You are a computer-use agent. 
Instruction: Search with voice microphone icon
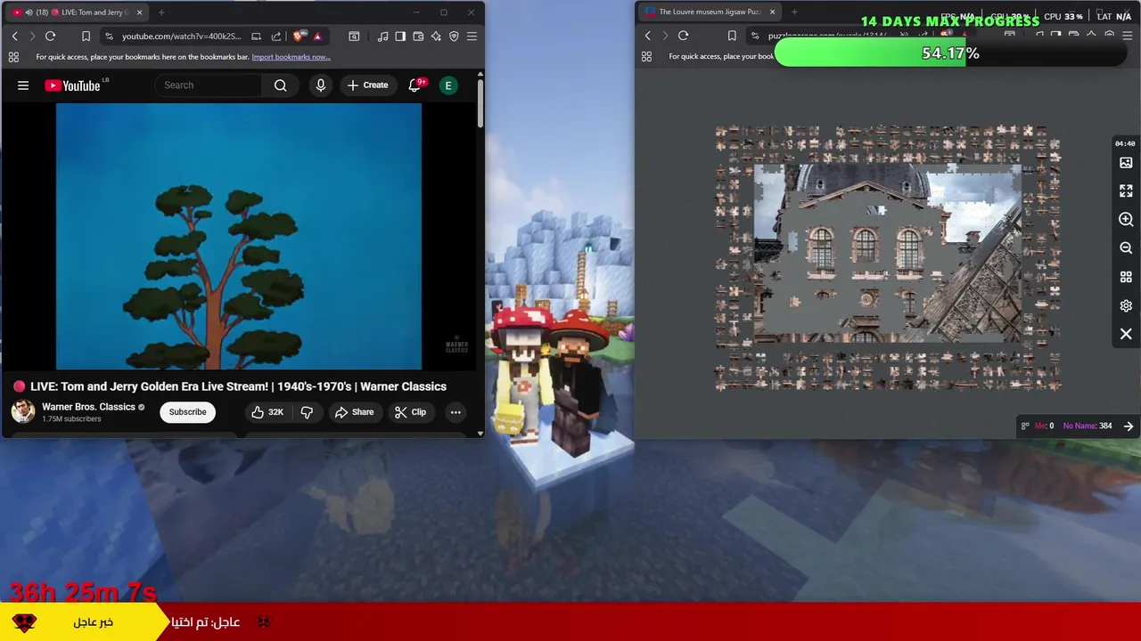321,85
